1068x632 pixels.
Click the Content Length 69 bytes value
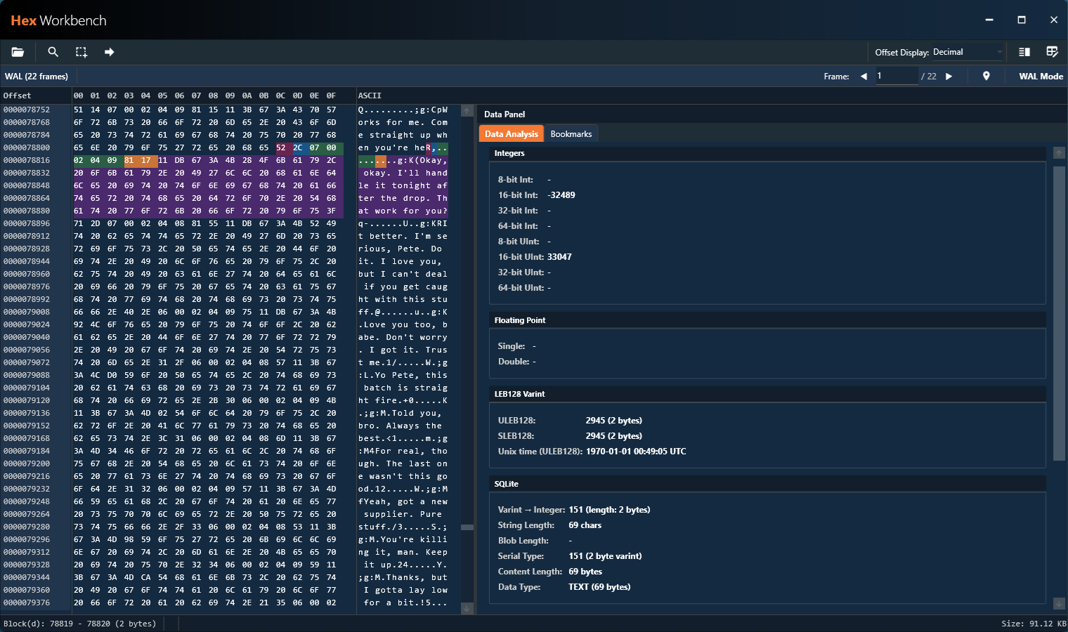click(x=585, y=572)
